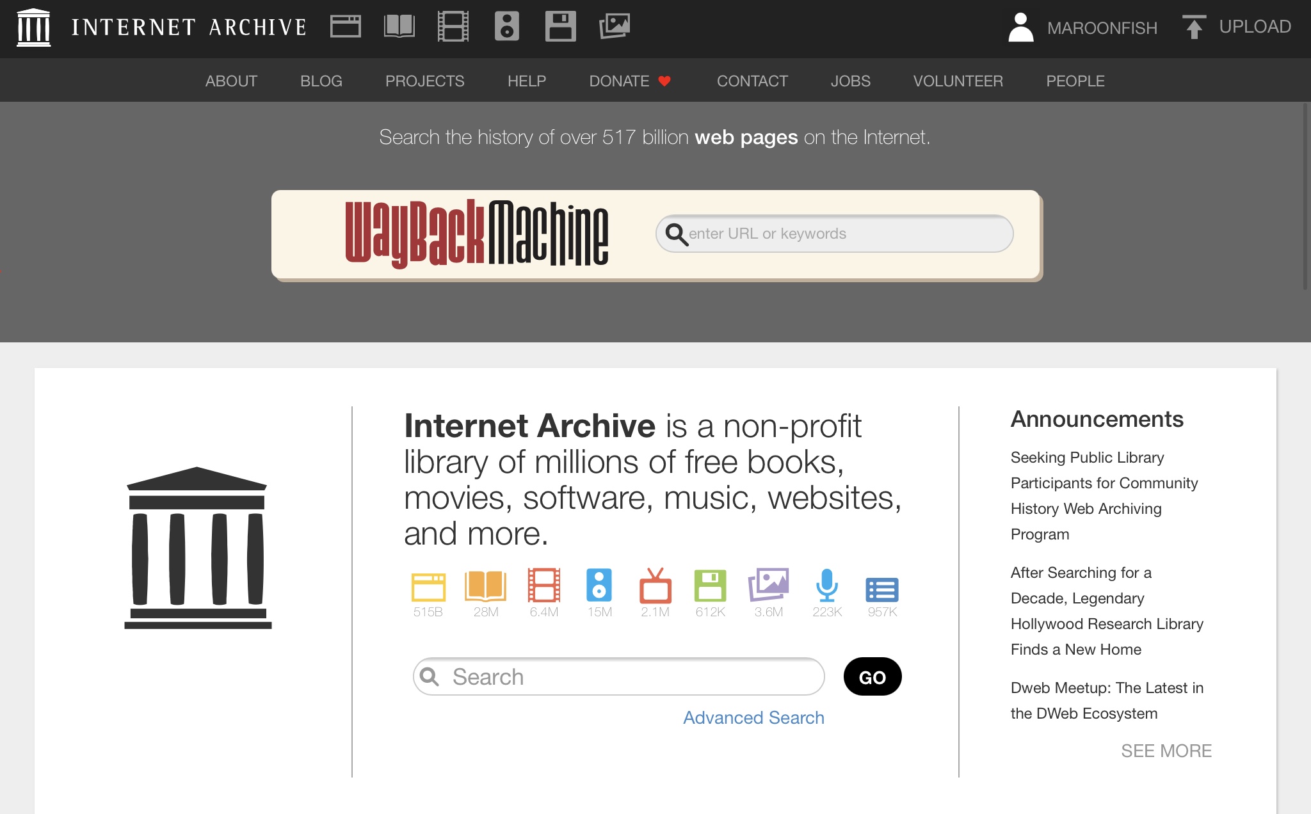Open the TV icon labeled 2.1M

[x=655, y=585]
